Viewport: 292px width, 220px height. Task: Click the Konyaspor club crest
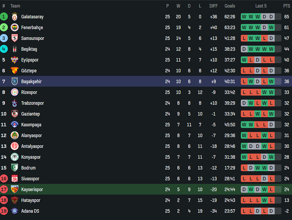(15, 157)
